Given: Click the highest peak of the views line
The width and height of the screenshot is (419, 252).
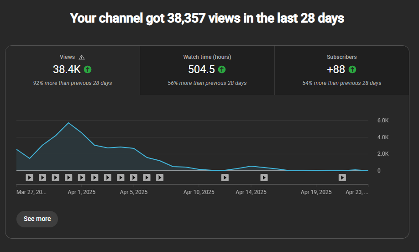Looking at the screenshot, I should pos(68,123).
